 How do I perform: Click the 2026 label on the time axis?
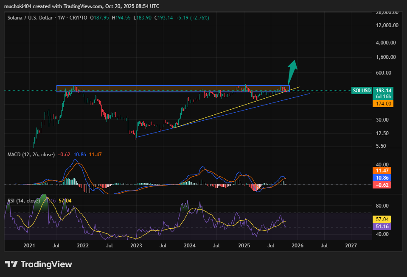[x=298, y=245]
